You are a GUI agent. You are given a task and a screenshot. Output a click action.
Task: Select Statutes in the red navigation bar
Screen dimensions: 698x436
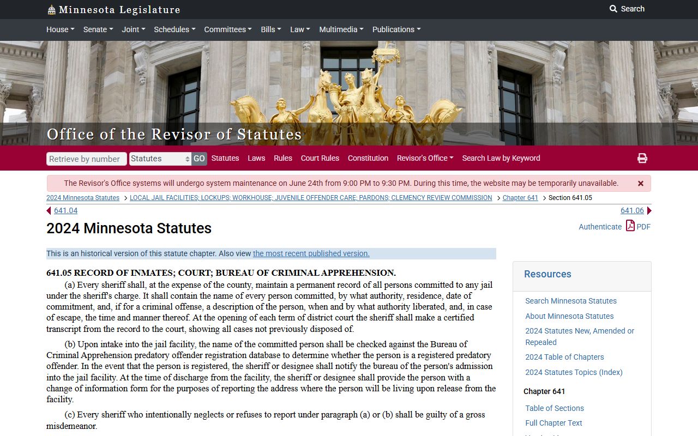coord(225,158)
